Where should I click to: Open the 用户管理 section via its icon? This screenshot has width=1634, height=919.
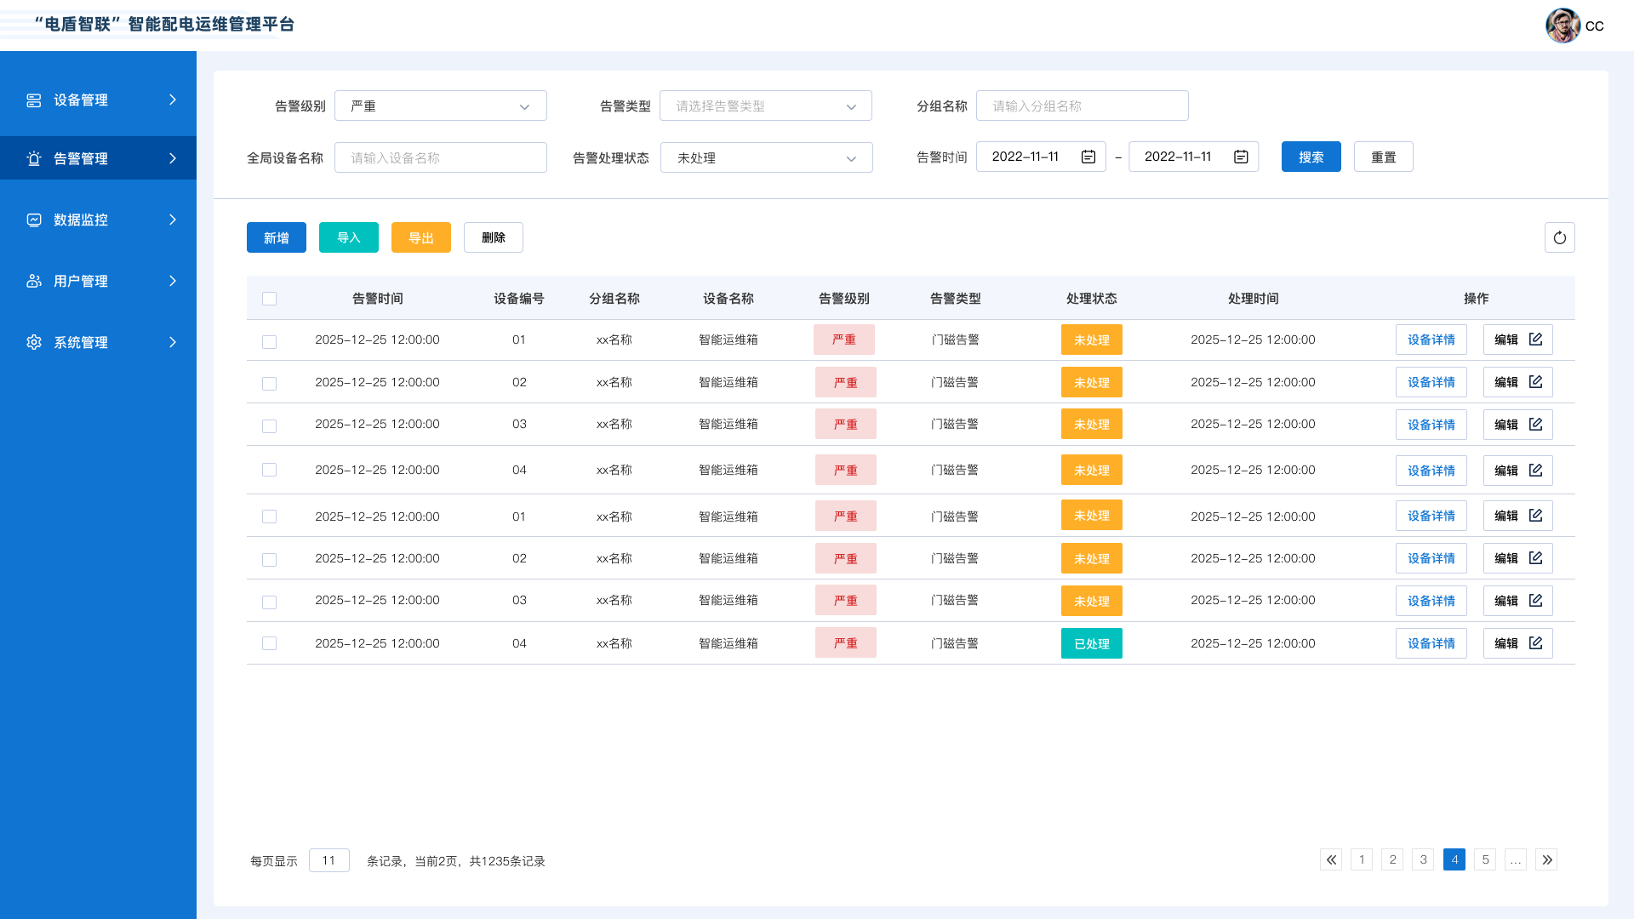point(34,281)
